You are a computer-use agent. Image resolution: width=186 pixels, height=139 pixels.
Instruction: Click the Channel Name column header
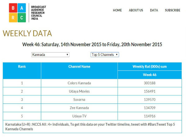click(x=79, y=66)
